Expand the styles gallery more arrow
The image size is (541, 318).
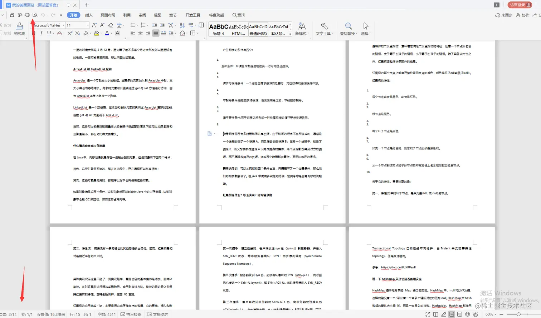pyautogui.click(x=290, y=34)
